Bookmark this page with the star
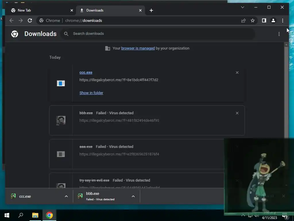The width and height of the screenshot is (294, 221). (253, 20)
